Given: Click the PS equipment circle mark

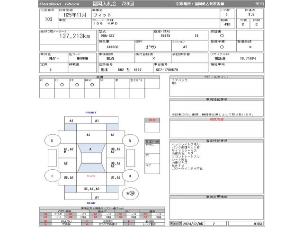Looking at the screenshot, I should click(x=62, y=85).
